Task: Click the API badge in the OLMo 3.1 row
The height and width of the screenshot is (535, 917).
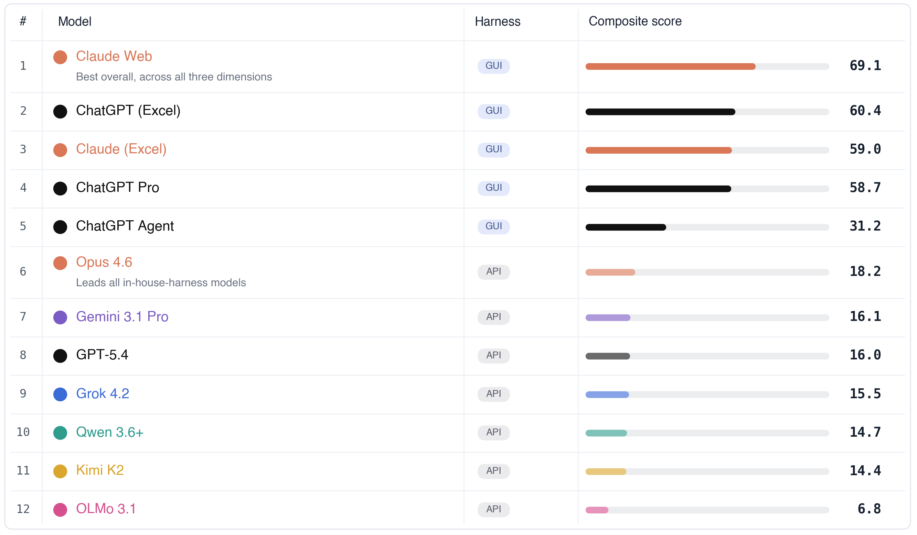Action: click(493, 510)
